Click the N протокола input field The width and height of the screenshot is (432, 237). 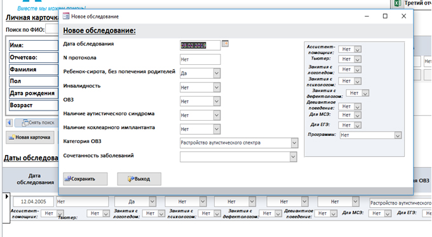200,59
